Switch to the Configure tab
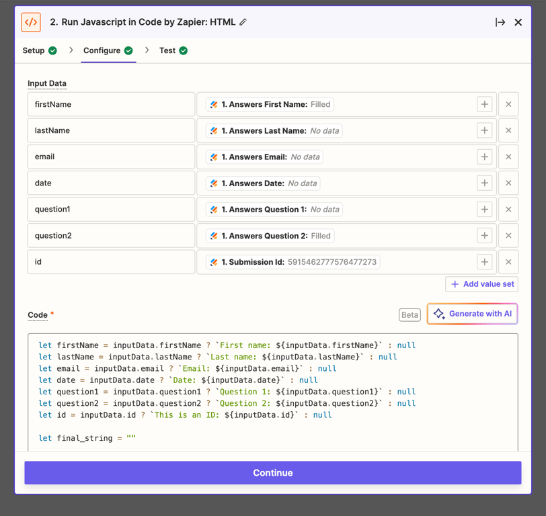Viewport: 546px width, 516px height. [108, 51]
